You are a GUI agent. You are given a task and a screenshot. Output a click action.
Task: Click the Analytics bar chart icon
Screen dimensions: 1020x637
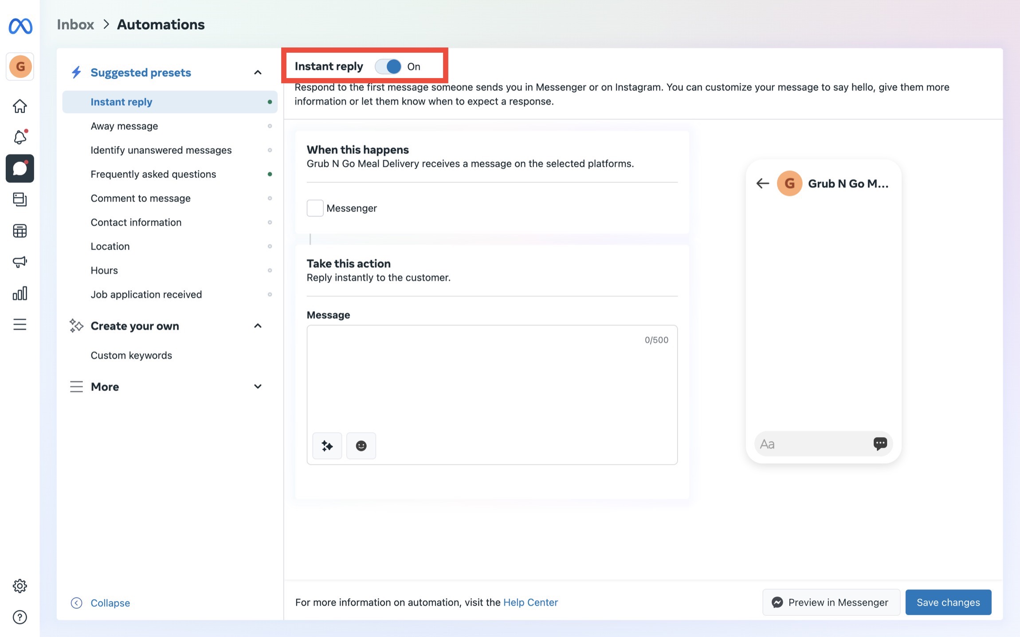(20, 293)
